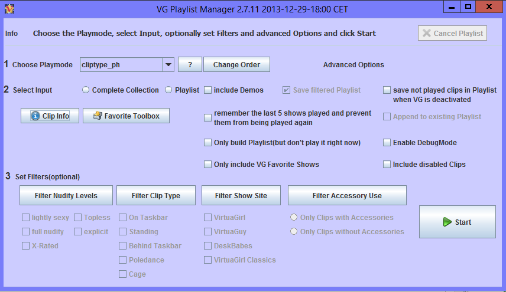Click the Select Input label
This screenshot has height=292, width=506.
[33, 90]
